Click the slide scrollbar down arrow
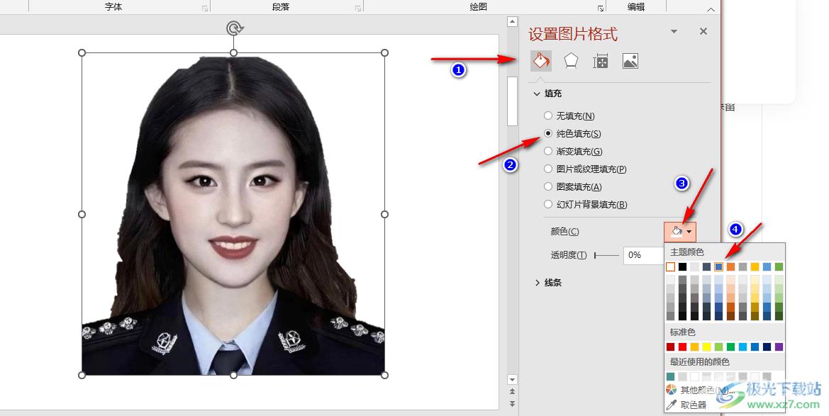This screenshot has width=829, height=416. [512, 380]
